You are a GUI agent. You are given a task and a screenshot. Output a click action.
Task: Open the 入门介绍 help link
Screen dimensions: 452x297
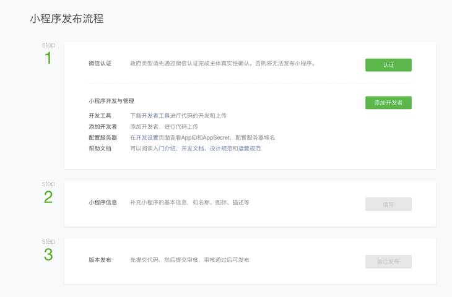(x=165, y=148)
